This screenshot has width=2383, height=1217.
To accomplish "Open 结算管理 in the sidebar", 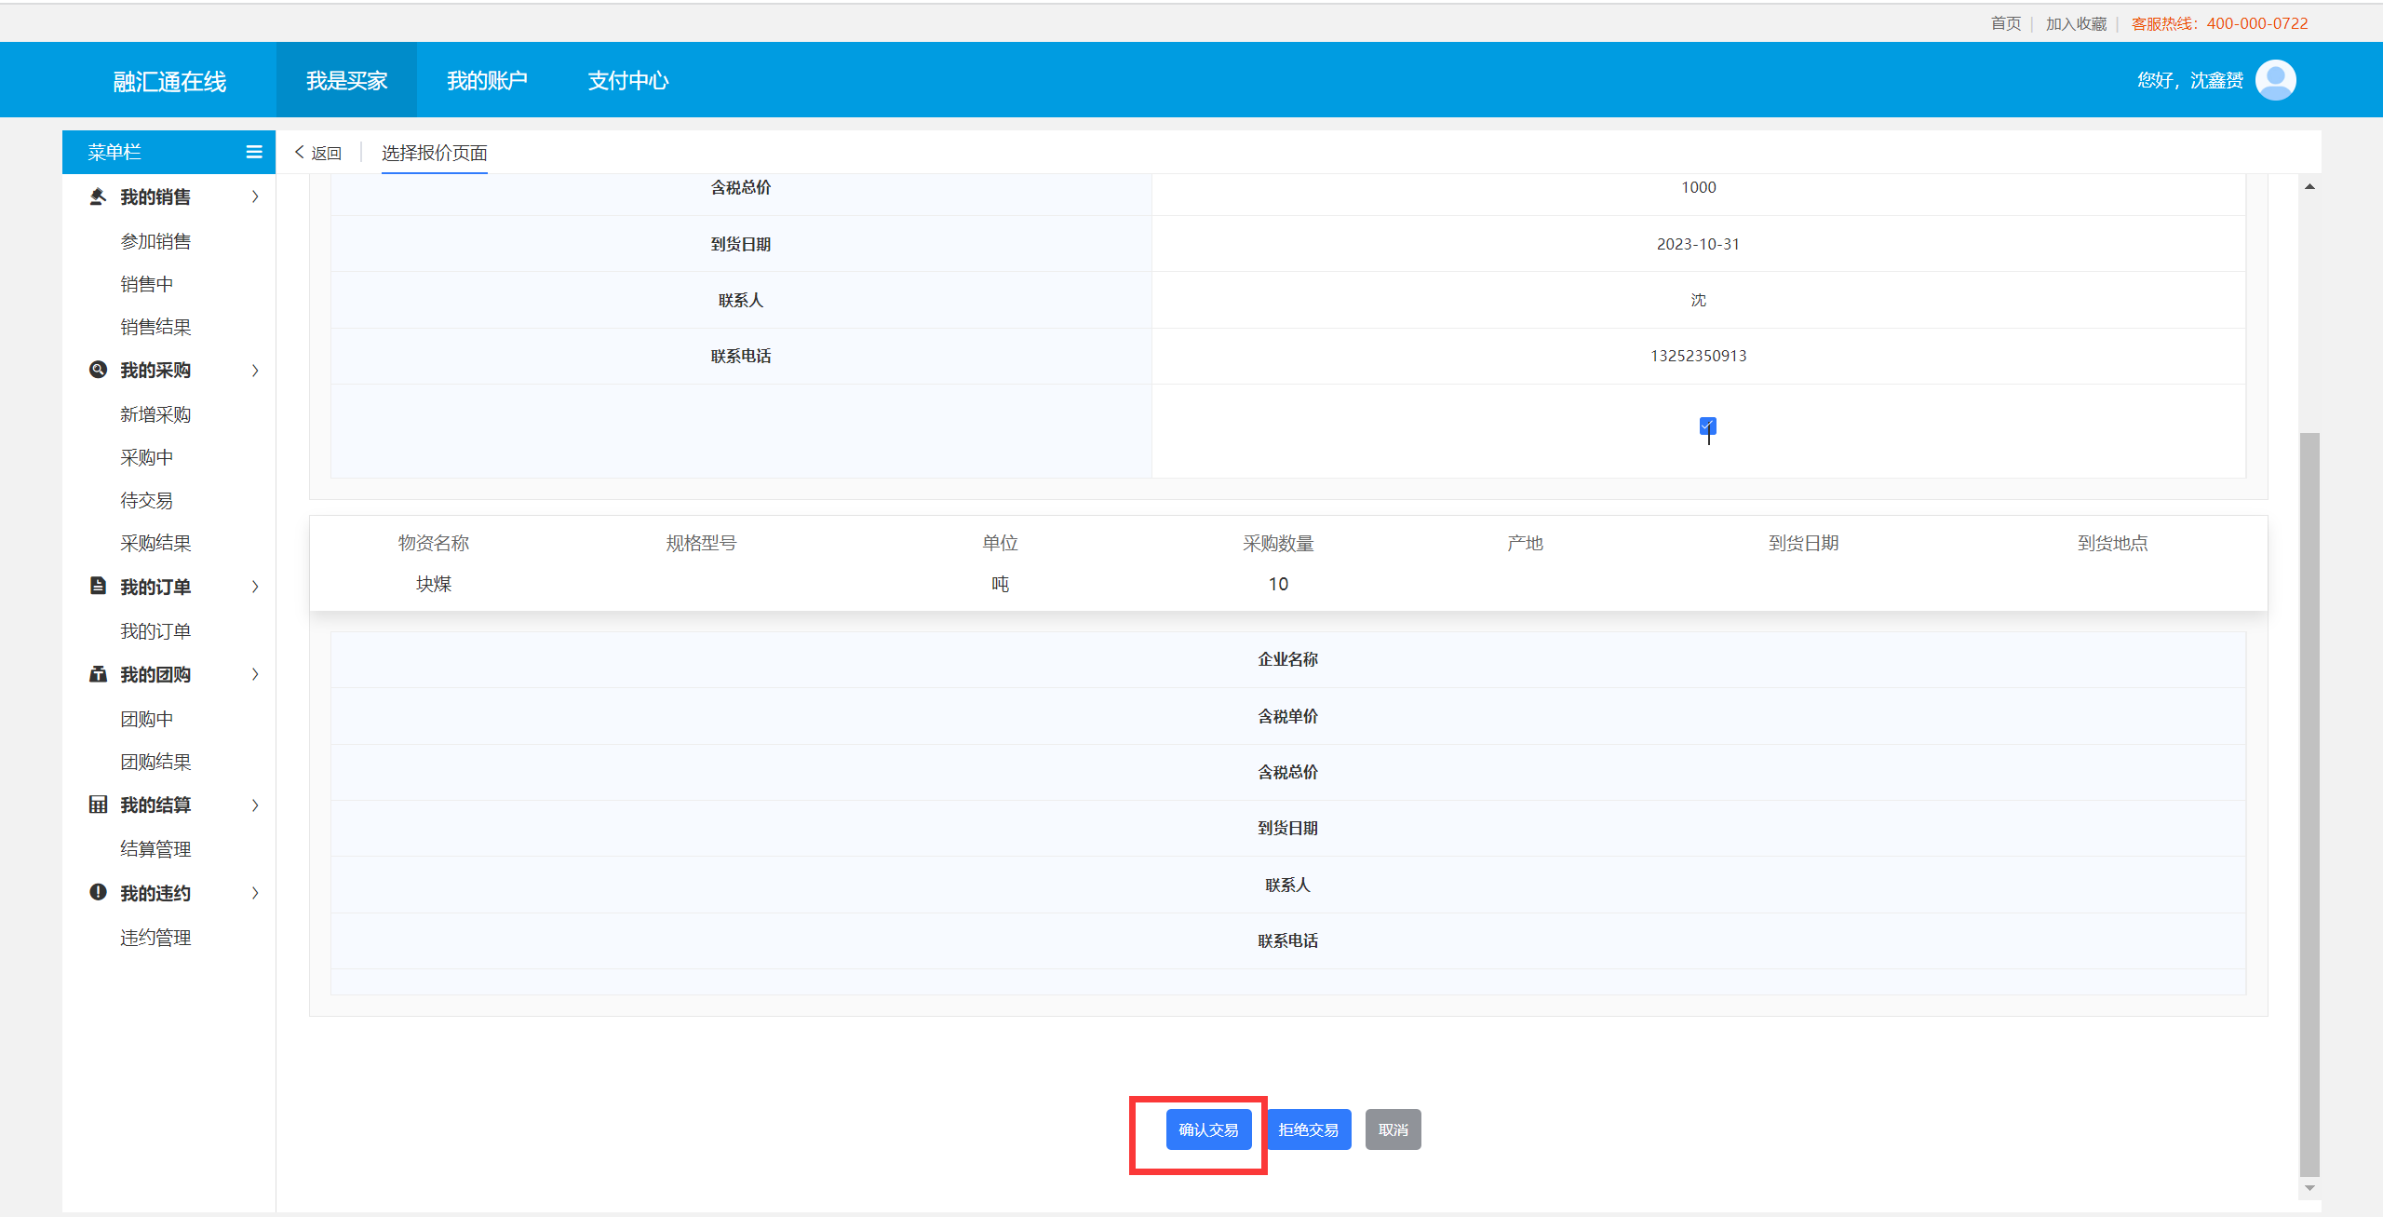I will [x=155, y=849].
